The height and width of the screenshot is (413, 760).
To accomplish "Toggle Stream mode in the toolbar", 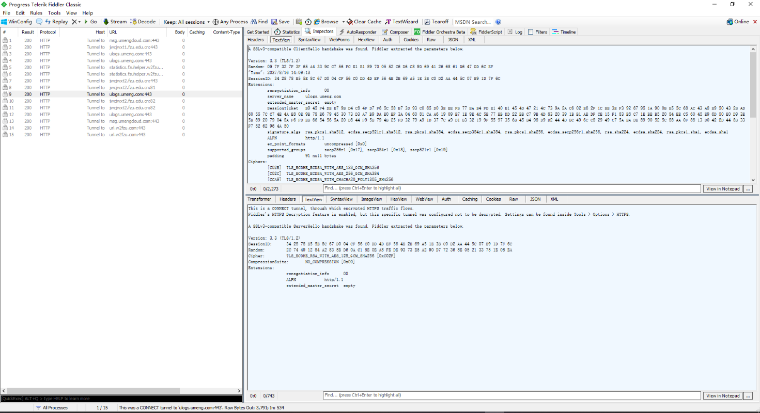I will [x=114, y=22].
